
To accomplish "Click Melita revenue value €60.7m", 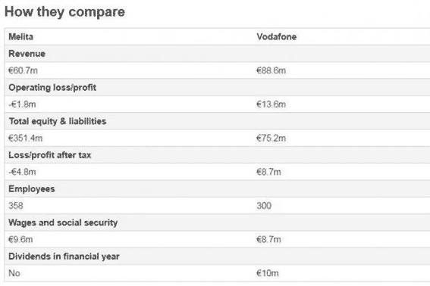I will [23, 70].
